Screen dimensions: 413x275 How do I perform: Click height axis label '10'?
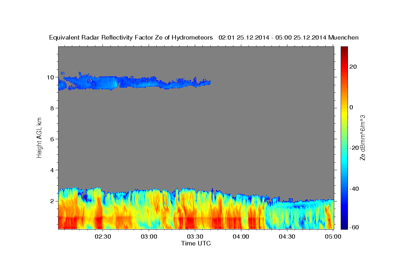click(51, 77)
